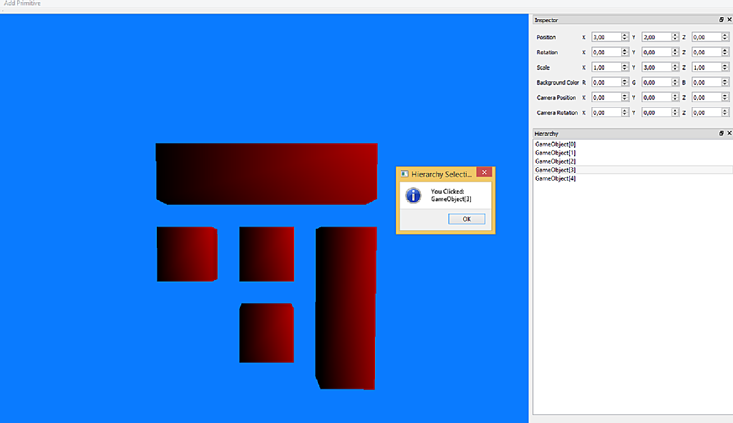Select GameObject[4] in Hierarchy list
The width and height of the screenshot is (733, 423).
555,179
